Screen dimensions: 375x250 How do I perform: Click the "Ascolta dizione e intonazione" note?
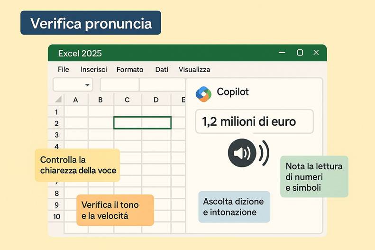(234, 207)
